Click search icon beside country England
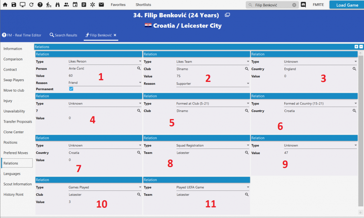364x218 pixels. pos(355,69)
